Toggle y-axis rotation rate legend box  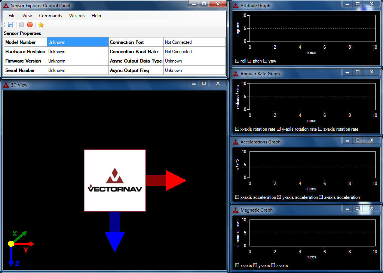(279, 129)
